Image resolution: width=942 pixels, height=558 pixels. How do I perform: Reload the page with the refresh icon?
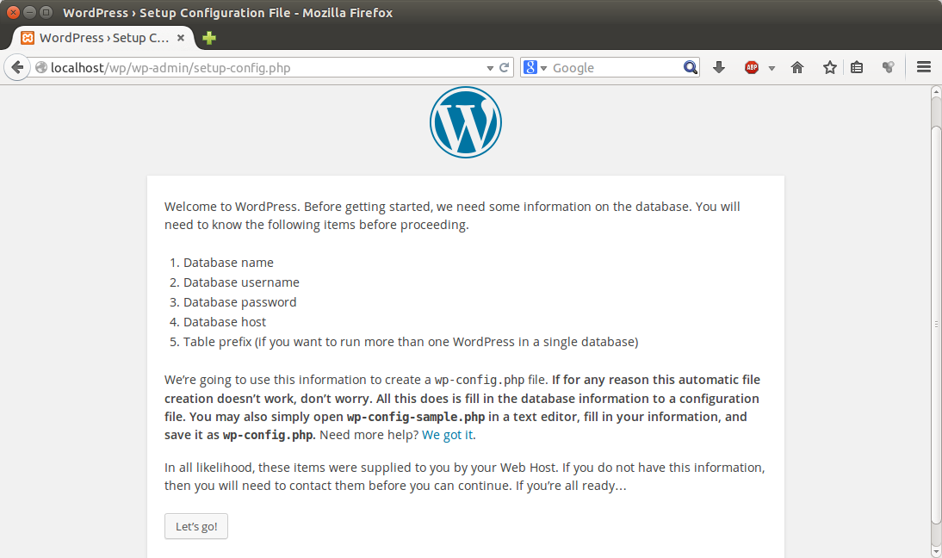coord(505,67)
